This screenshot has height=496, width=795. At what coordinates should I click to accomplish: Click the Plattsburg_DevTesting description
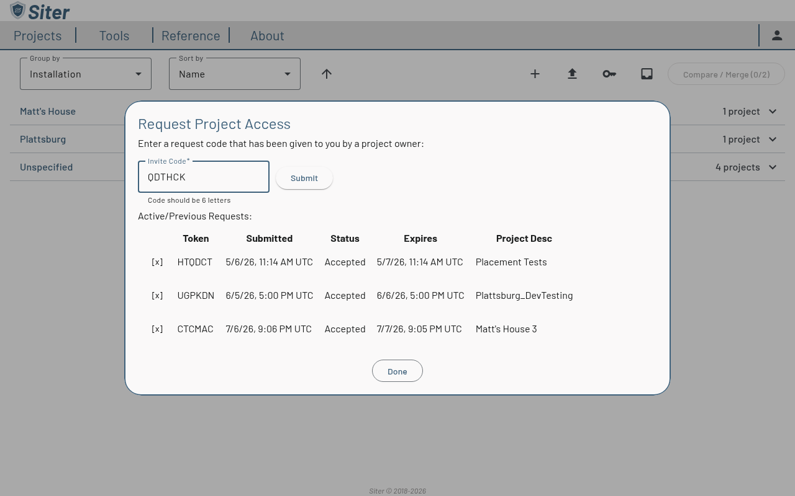point(524,295)
